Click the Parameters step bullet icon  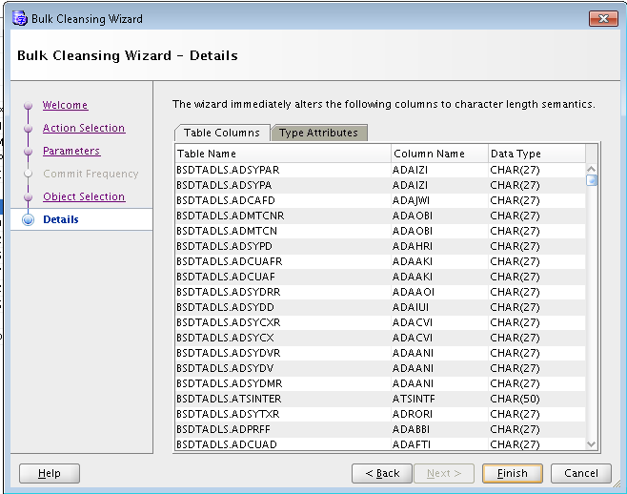click(27, 152)
